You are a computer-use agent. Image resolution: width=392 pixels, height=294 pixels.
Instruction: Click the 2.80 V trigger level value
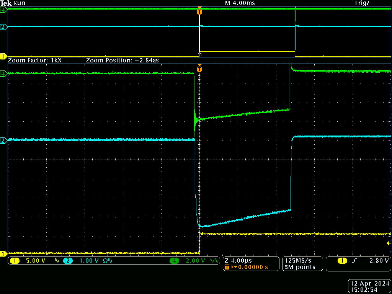pos(378,261)
